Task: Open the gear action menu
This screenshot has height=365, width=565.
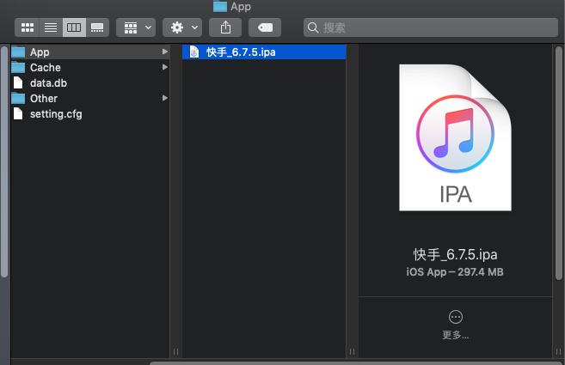Action: pos(182,27)
